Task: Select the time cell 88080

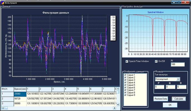Action: [x=20, y=104]
